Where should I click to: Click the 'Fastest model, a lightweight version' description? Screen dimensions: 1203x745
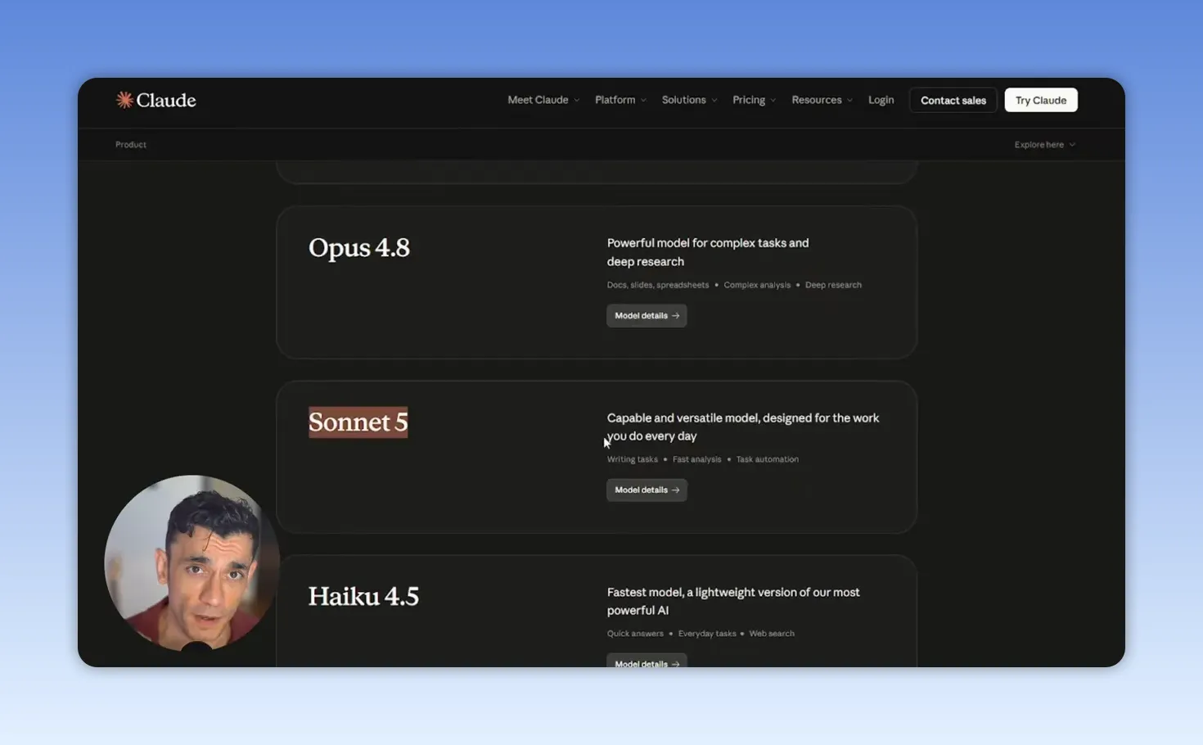coord(733,601)
